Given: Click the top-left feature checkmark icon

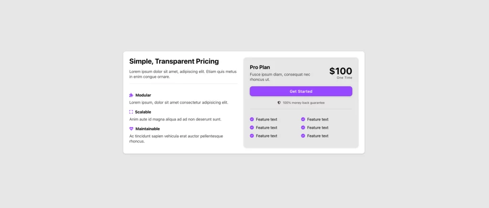Looking at the screenshot, I should (252, 120).
